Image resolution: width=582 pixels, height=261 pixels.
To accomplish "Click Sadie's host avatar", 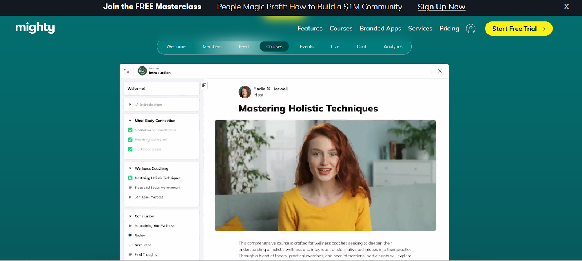I will pos(245,92).
